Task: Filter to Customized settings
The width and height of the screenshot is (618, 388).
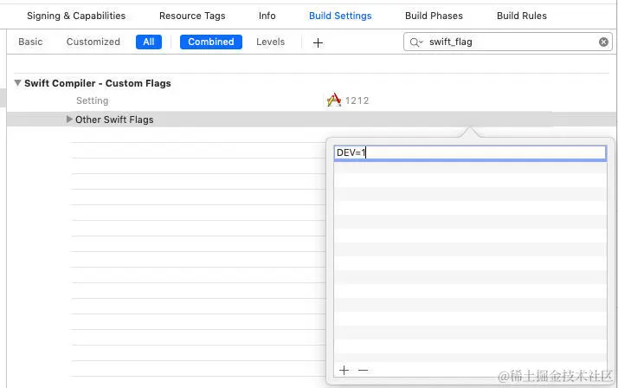Action: coord(93,42)
